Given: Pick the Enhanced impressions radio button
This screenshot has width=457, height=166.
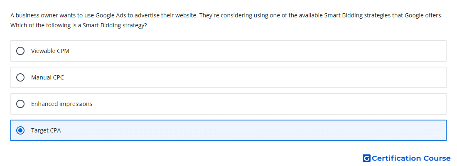Looking at the screenshot, I should coord(20,104).
